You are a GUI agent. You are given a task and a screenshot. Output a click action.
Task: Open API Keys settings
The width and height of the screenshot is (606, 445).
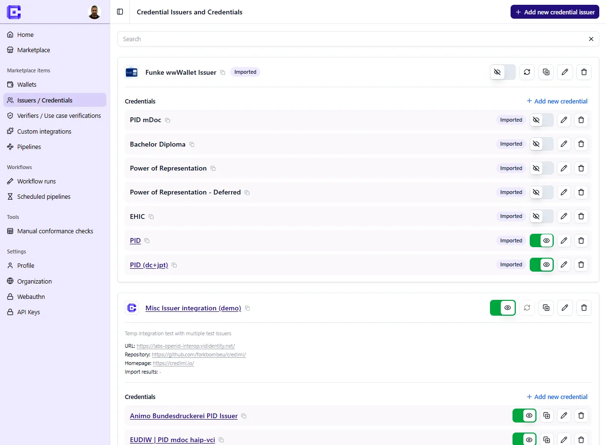[x=55, y=312]
